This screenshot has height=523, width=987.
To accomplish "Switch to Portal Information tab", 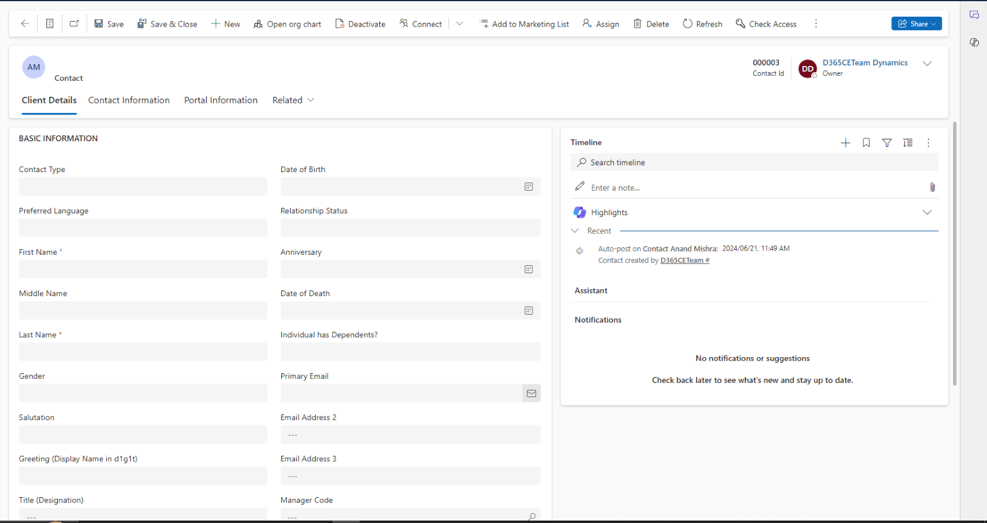I will [x=221, y=100].
